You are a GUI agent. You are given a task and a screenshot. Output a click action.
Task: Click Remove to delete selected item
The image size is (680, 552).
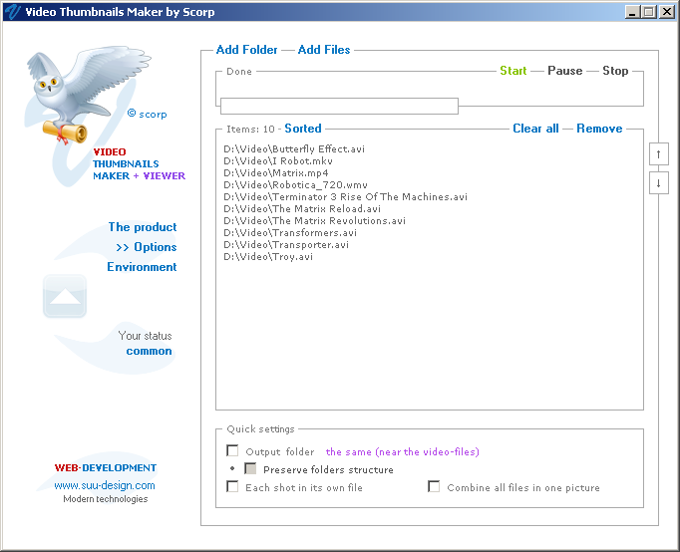[x=599, y=129]
